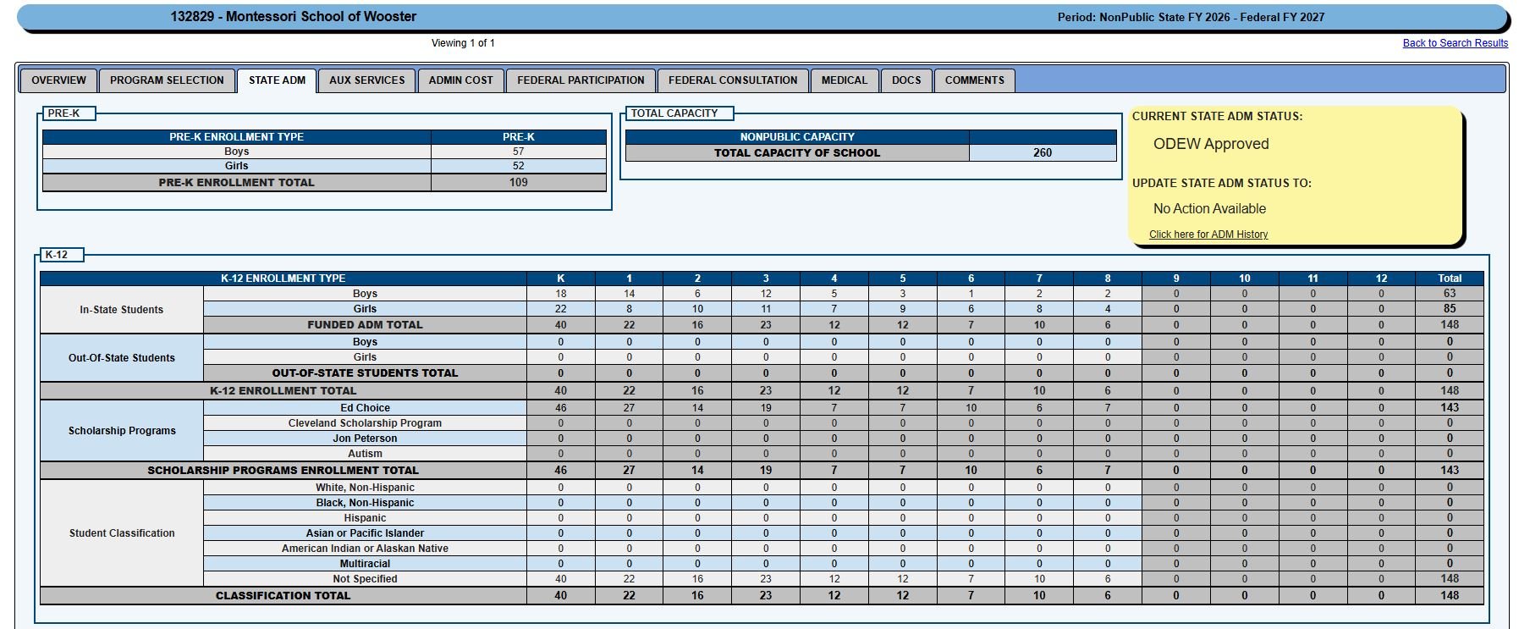Click the K-12 Enrollment Total label
1519x629 pixels.
(283, 391)
